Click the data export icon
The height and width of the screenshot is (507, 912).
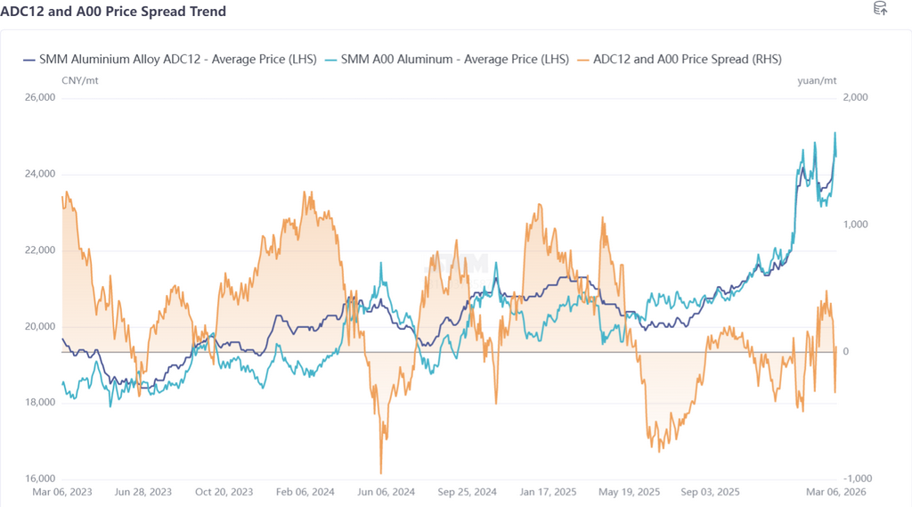880,9
